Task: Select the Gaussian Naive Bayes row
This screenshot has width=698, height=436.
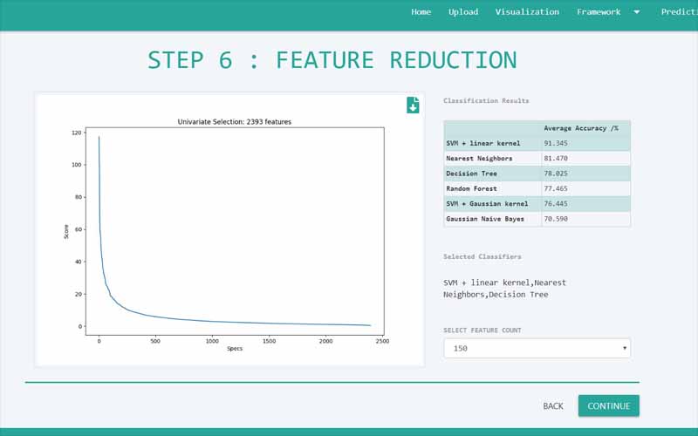Action: click(x=492, y=219)
